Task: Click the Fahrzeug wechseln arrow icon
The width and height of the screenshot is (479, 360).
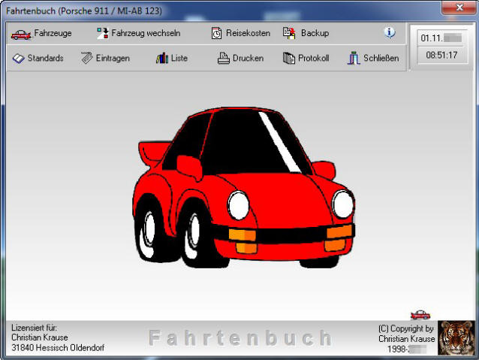Action: 103,33
